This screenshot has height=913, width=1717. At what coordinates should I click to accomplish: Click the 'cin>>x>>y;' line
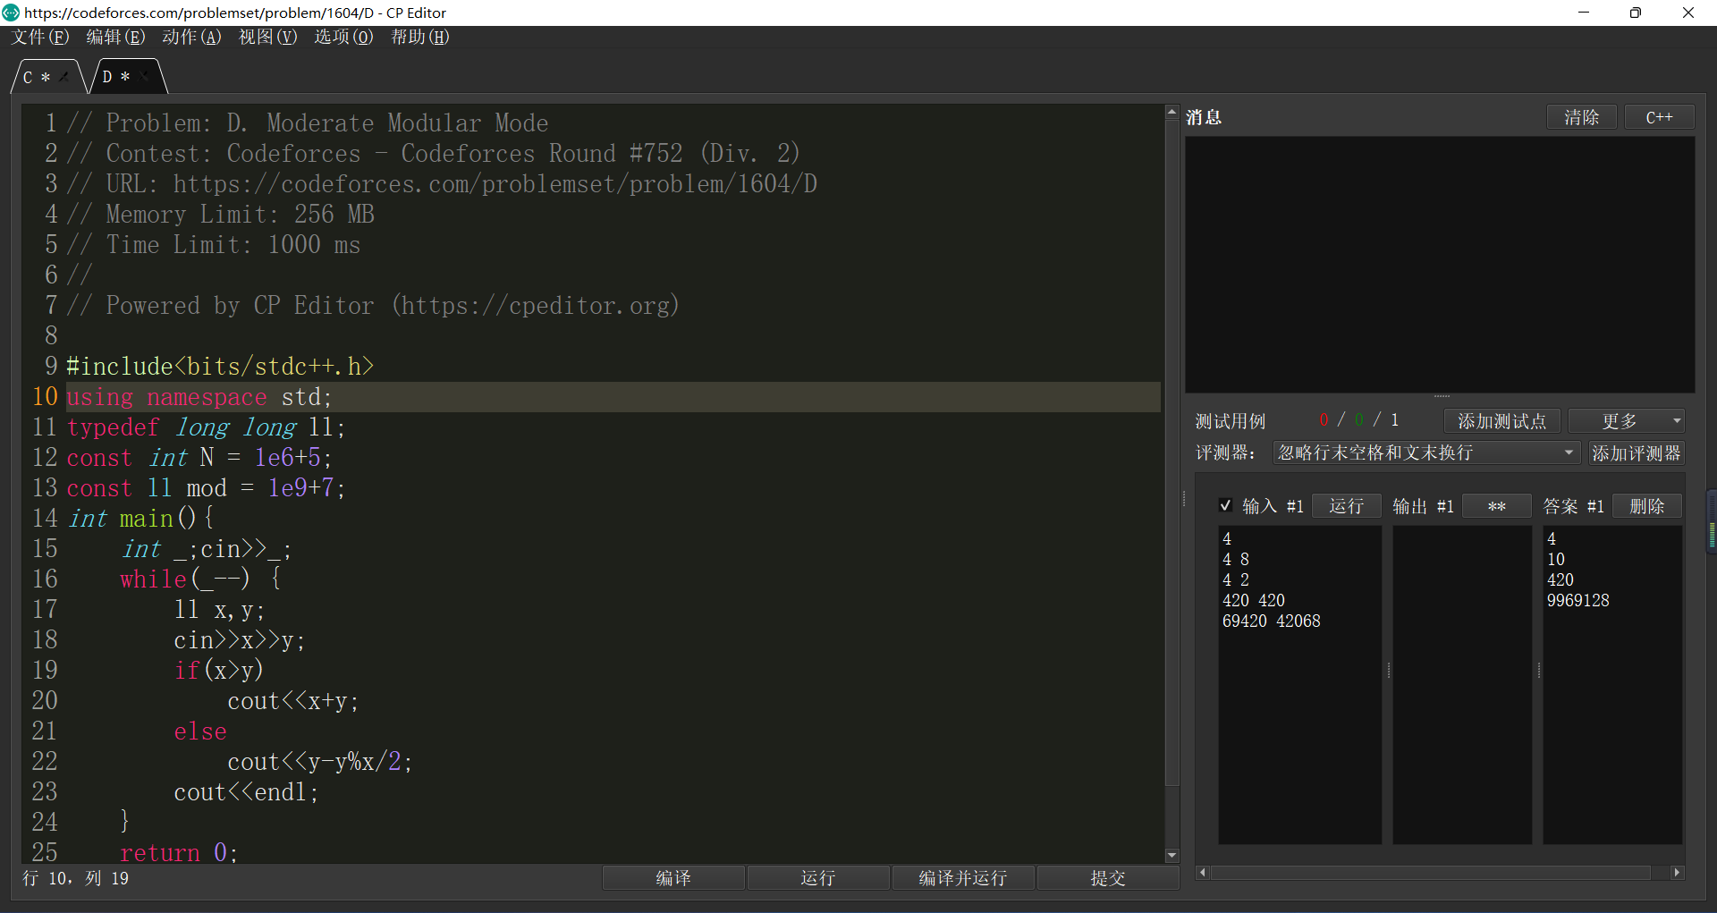click(240, 640)
